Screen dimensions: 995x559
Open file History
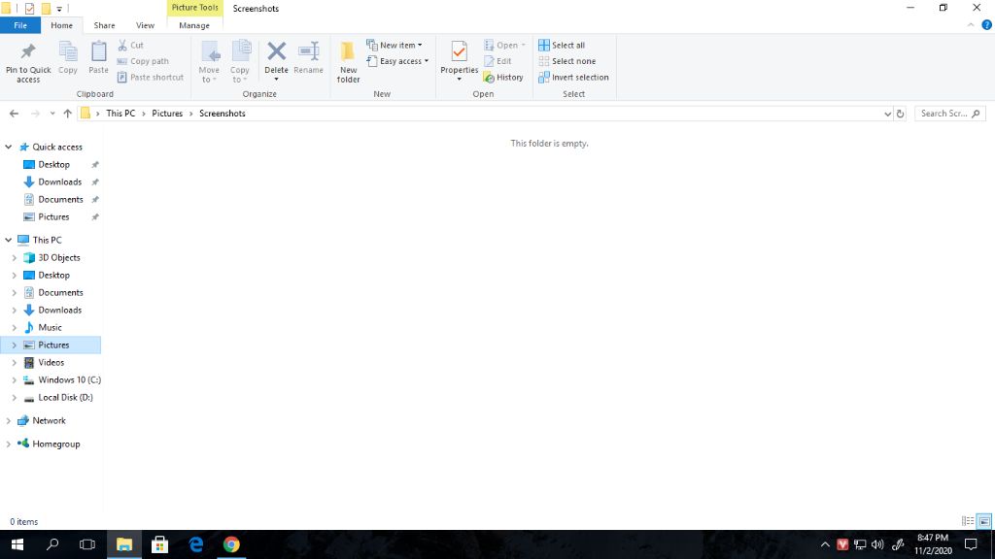tap(503, 78)
